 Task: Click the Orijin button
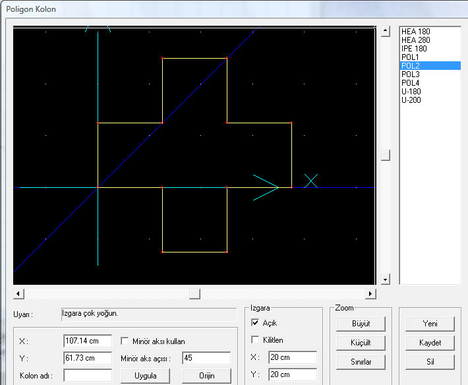click(x=206, y=376)
